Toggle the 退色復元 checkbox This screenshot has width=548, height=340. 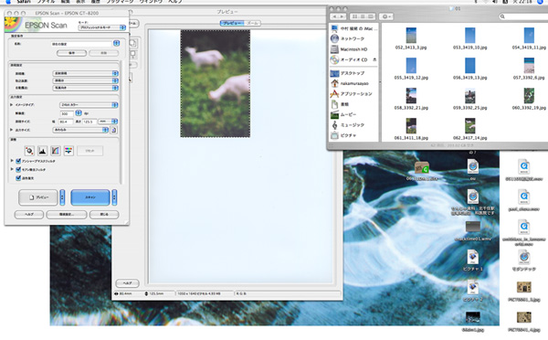(x=18, y=178)
